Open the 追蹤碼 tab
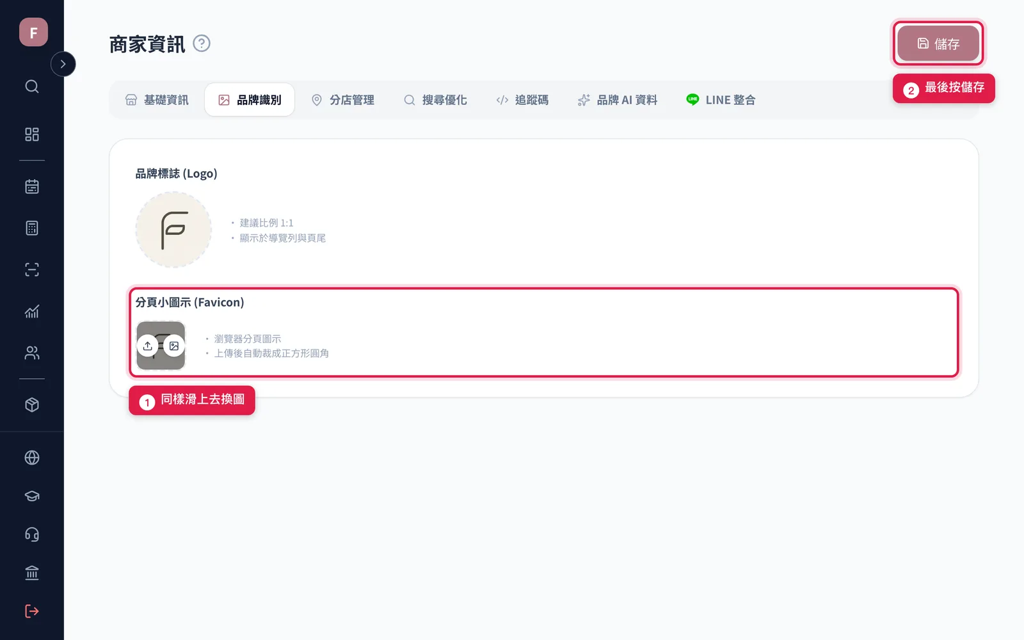This screenshot has width=1024, height=640. click(522, 100)
